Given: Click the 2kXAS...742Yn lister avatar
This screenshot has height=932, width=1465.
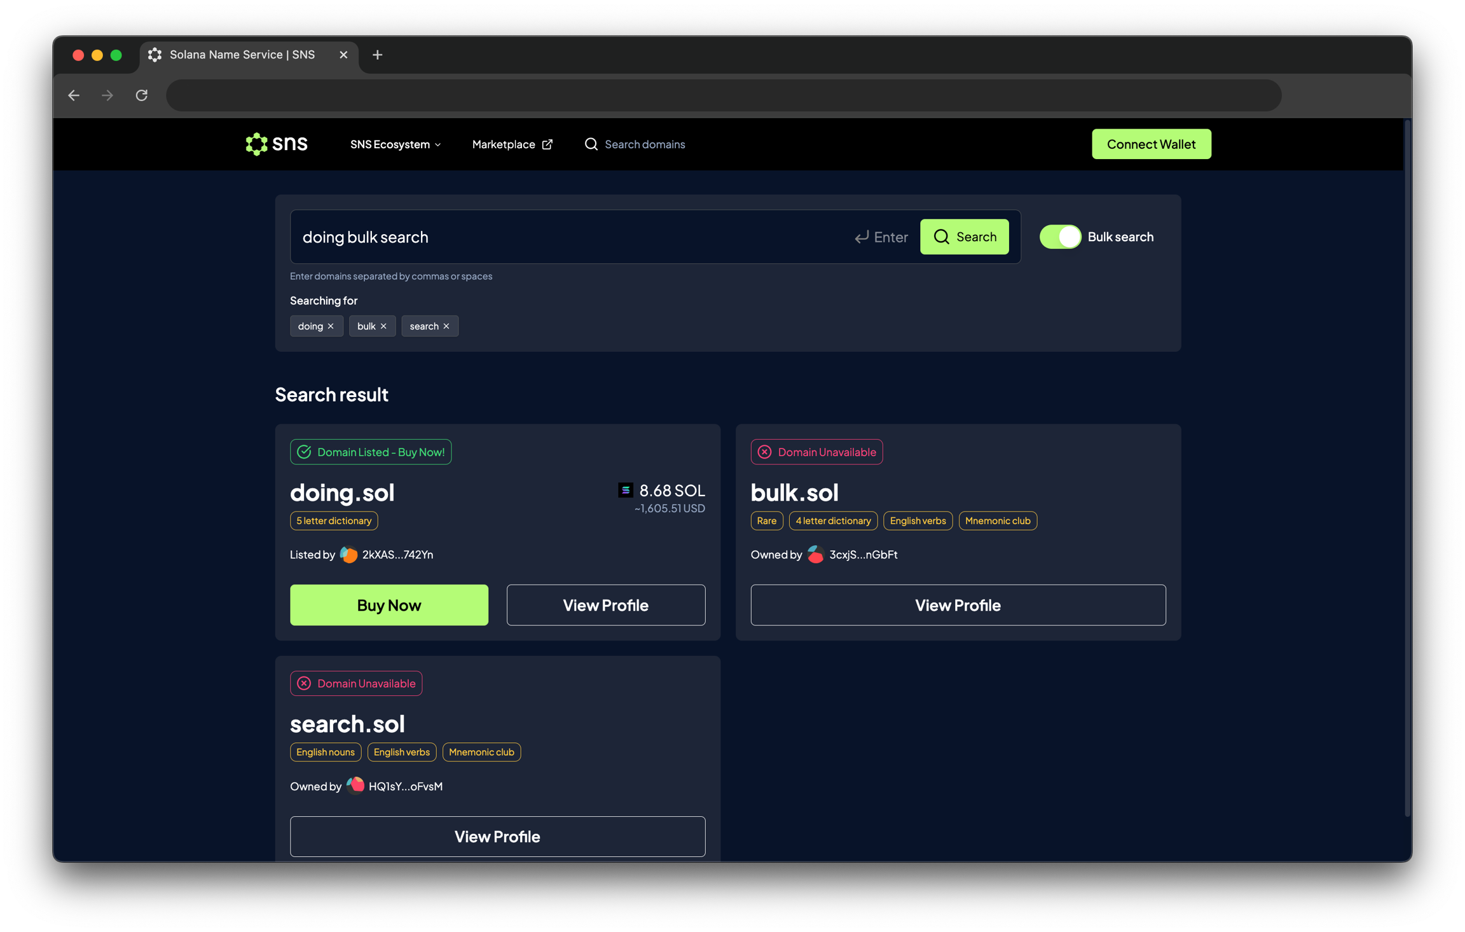Looking at the screenshot, I should pos(348,555).
